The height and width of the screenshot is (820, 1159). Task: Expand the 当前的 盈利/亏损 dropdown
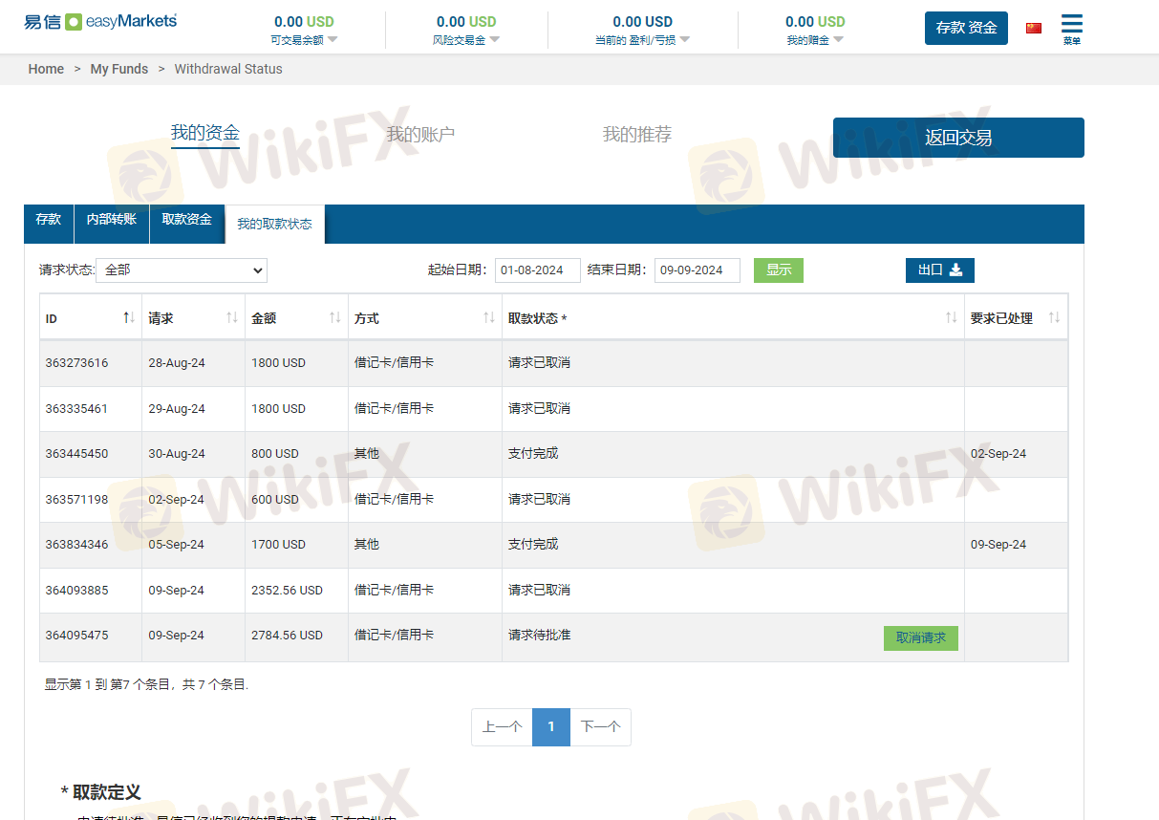click(684, 40)
